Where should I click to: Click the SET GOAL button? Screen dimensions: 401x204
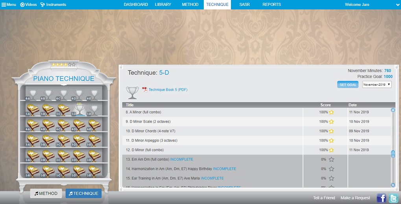(x=348, y=85)
